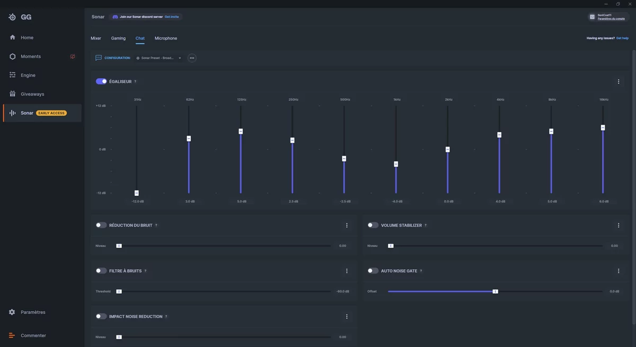
Task: Click the Filtre à bruits Threshold slider handle
Action: 119,291
